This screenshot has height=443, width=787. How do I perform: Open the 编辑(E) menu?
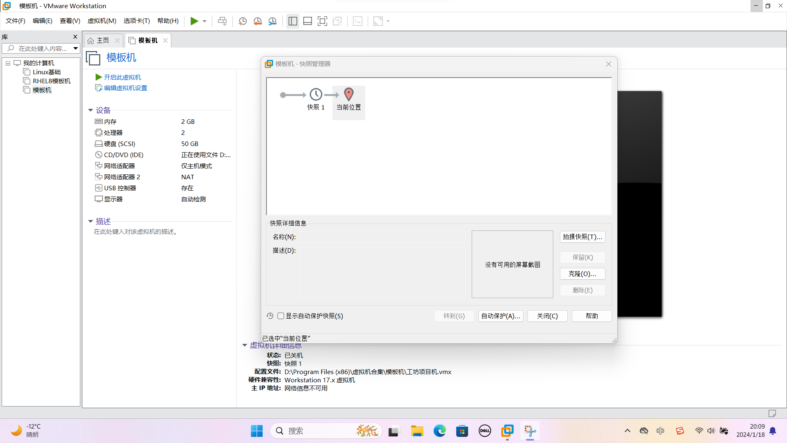[x=43, y=21]
